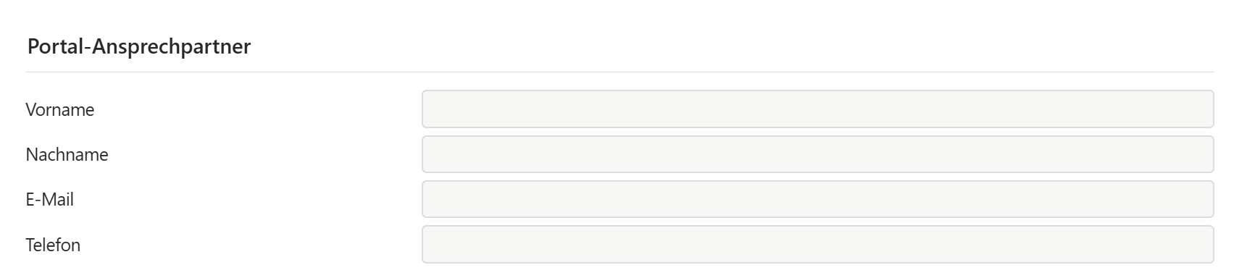Click inside the Telefon field
1247x278 pixels.
click(817, 245)
